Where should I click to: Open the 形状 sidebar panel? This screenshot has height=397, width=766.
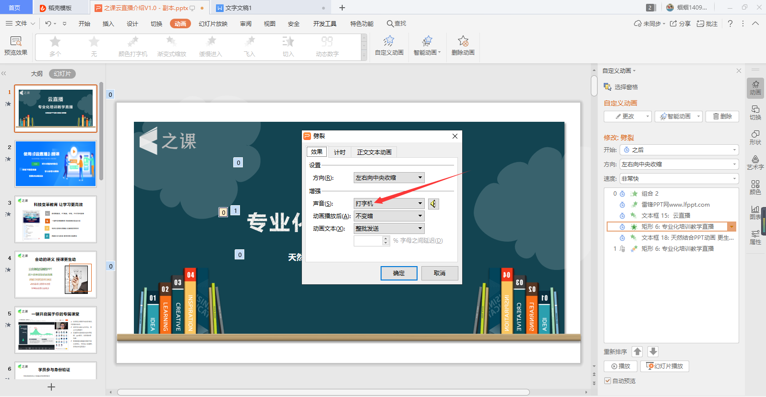click(x=755, y=138)
